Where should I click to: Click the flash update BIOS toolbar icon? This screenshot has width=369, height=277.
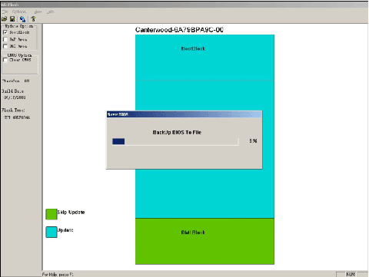point(22,19)
